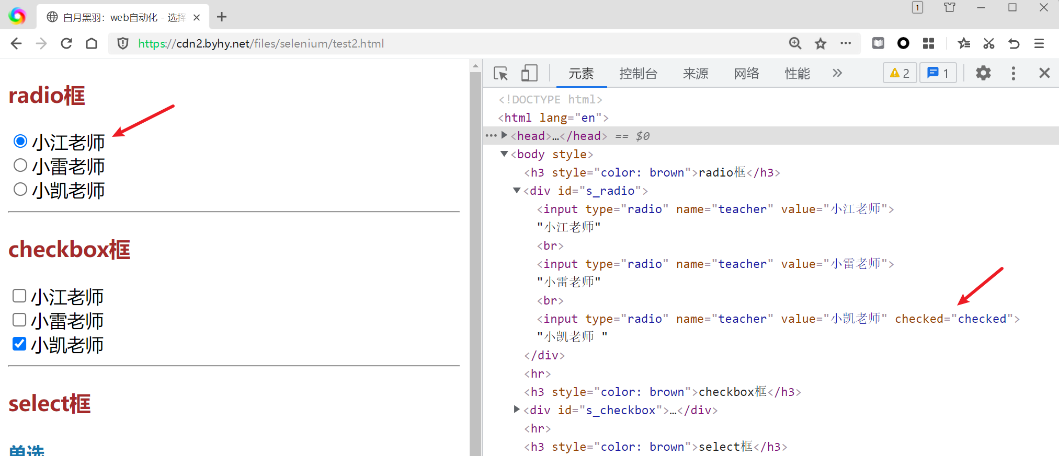This screenshot has width=1059, height=456.
Task: Click the checkbox框 page heading
Action: [69, 249]
